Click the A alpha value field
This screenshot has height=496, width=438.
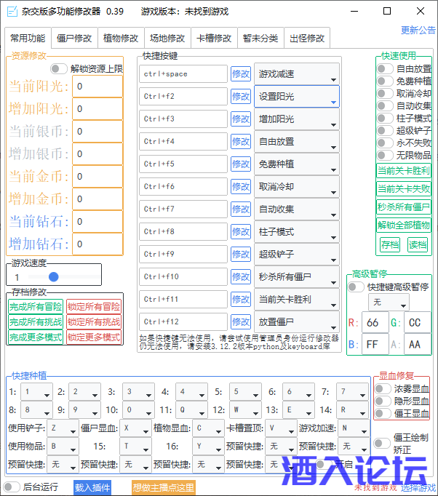point(417,344)
